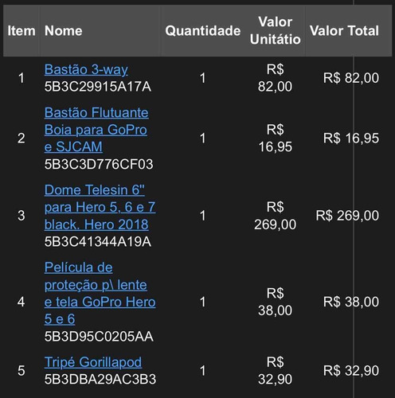Select product code 5B3D95C0205AA
395x398 pixels.
point(99,337)
